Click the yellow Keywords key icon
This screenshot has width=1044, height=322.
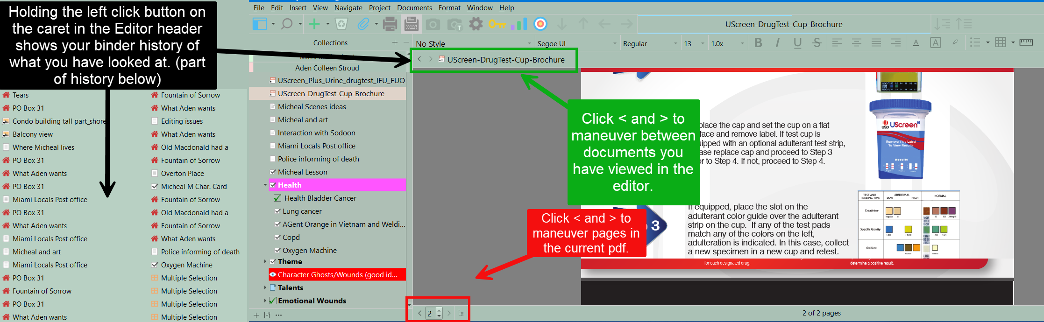pos(497,24)
